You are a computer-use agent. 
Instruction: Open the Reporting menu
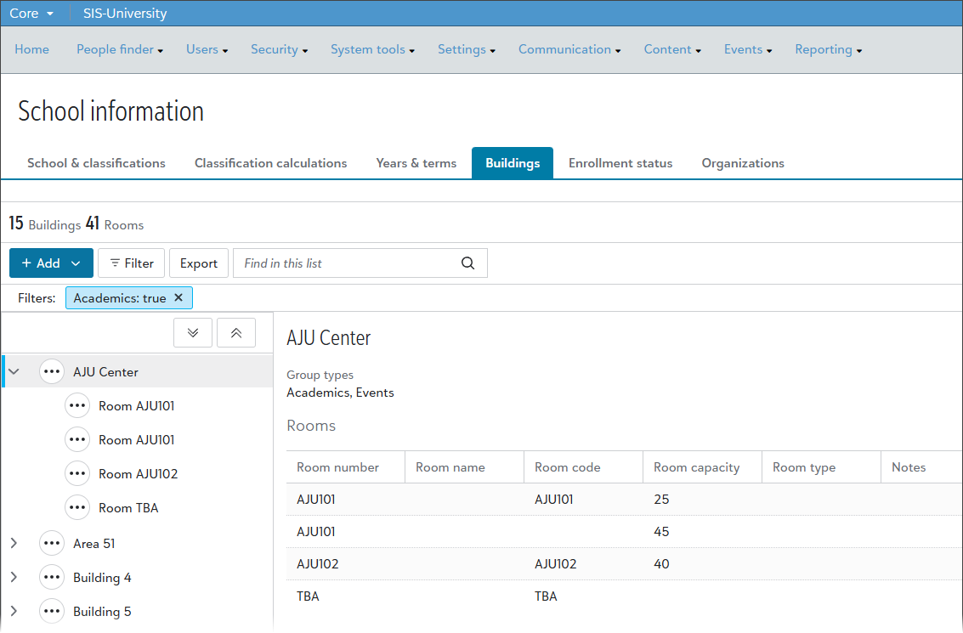[x=829, y=50]
